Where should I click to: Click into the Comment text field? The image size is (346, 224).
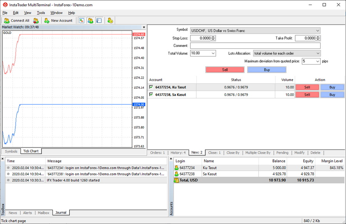coord(255,46)
